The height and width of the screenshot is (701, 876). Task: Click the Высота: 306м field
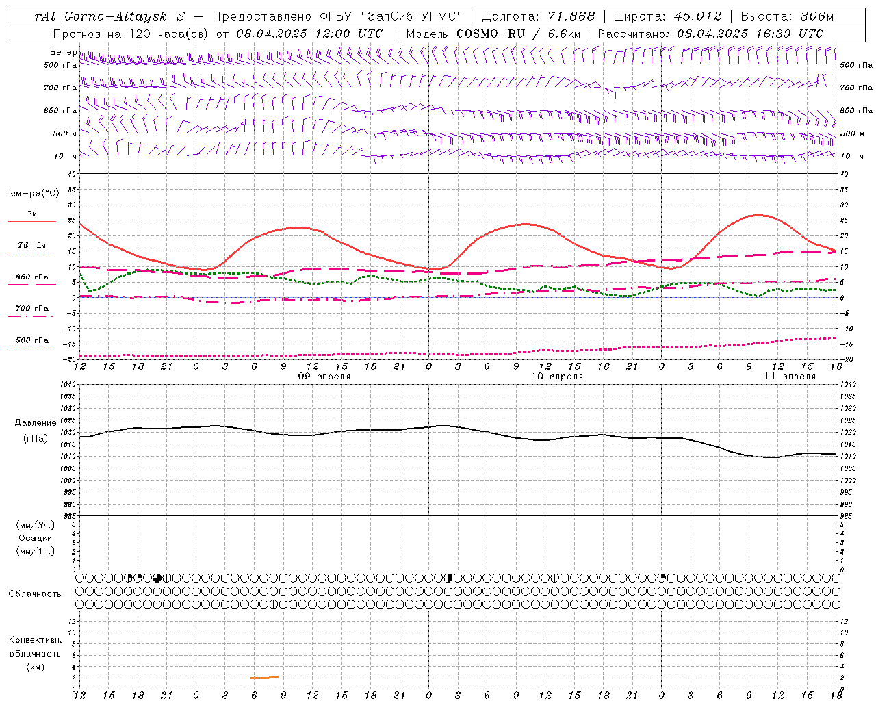pos(787,16)
